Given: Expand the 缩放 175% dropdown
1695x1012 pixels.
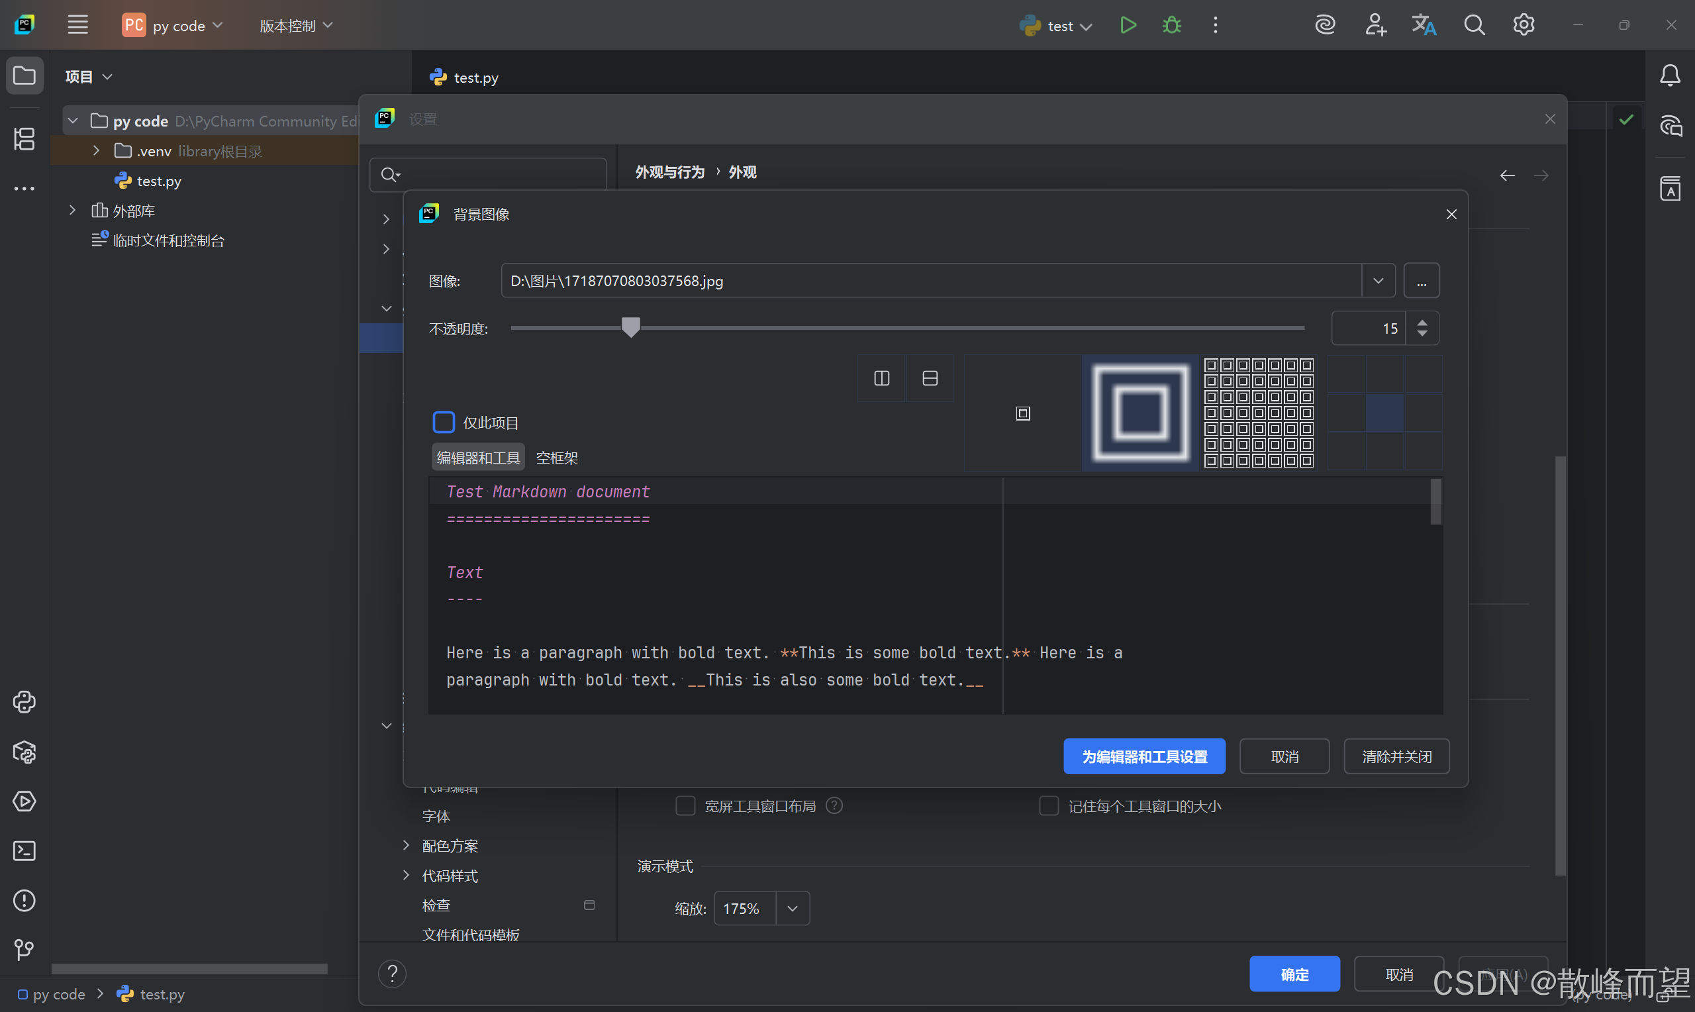Looking at the screenshot, I should coord(792,908).
